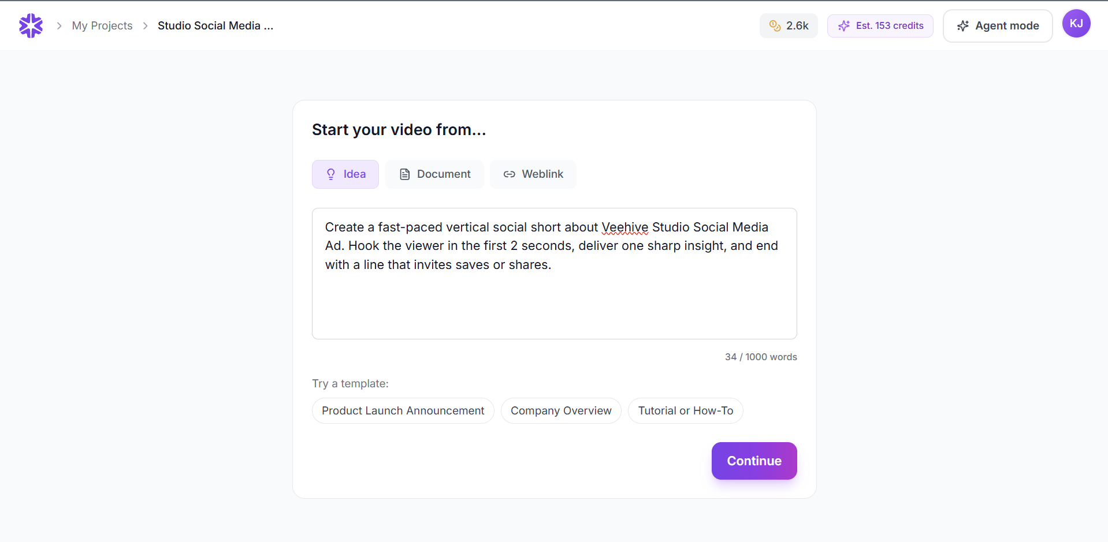This screenshot has height=542, width=1108.
Task: Click the Continue button
Action: tap(754, 461)
